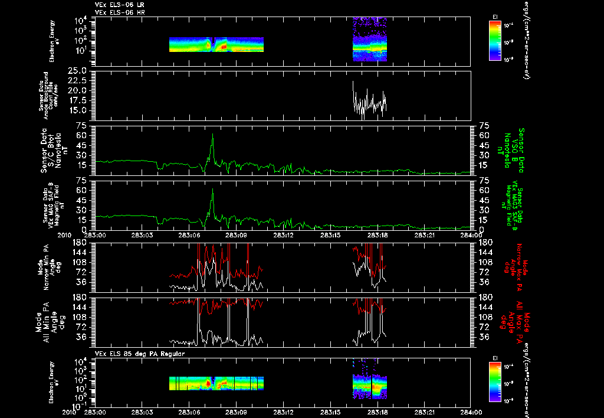The width and height of the screenshot is (604, 418).
Task: Click the "17.5" tick on the count rate axis
Action: pyautogui.click(x=77, y=100)
